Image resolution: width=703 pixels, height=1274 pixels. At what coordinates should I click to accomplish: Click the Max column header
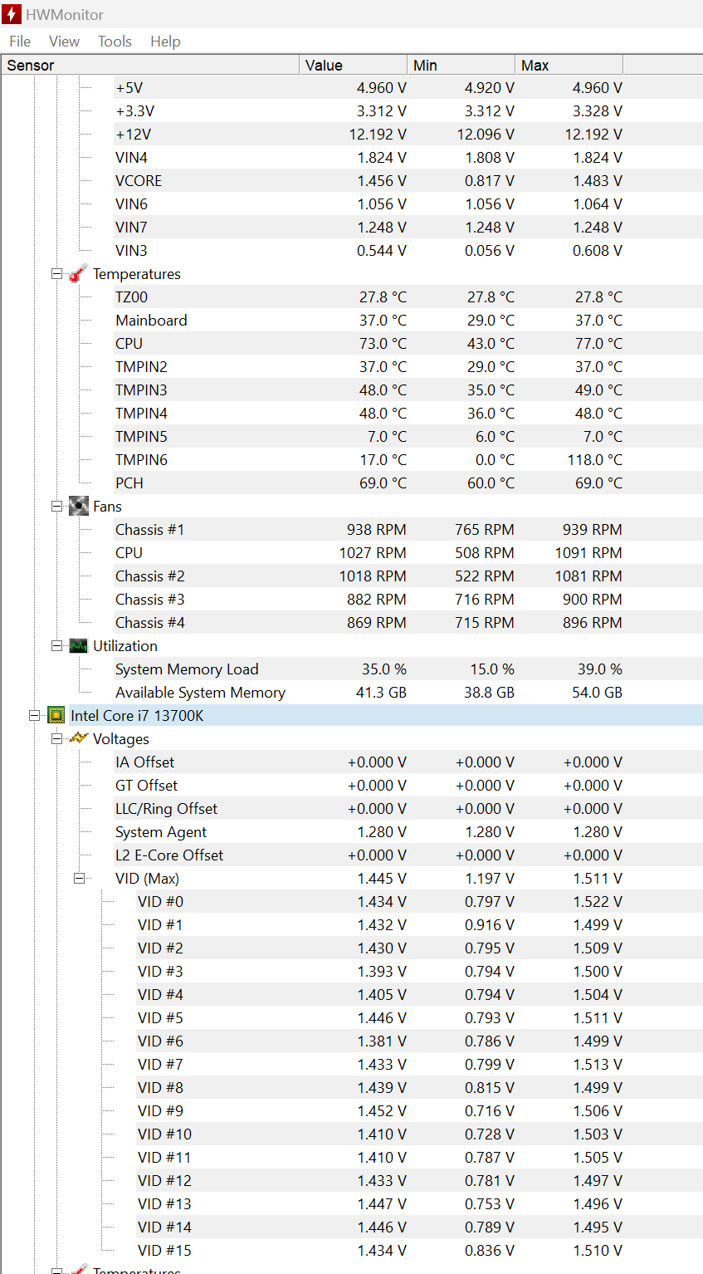569,65
